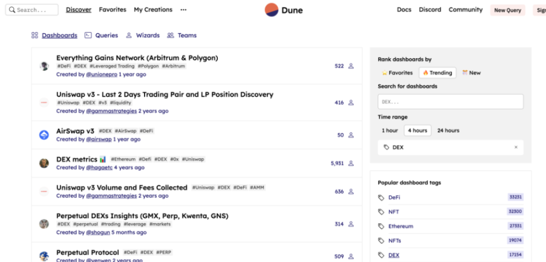Click the Everything Gains Network avatar icon
The image size is (546, 262).
click(x=44, y=66)
